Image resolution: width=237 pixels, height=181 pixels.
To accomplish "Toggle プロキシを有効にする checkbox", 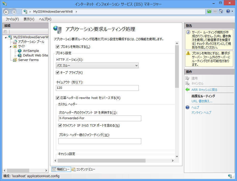I will [57, 47].
